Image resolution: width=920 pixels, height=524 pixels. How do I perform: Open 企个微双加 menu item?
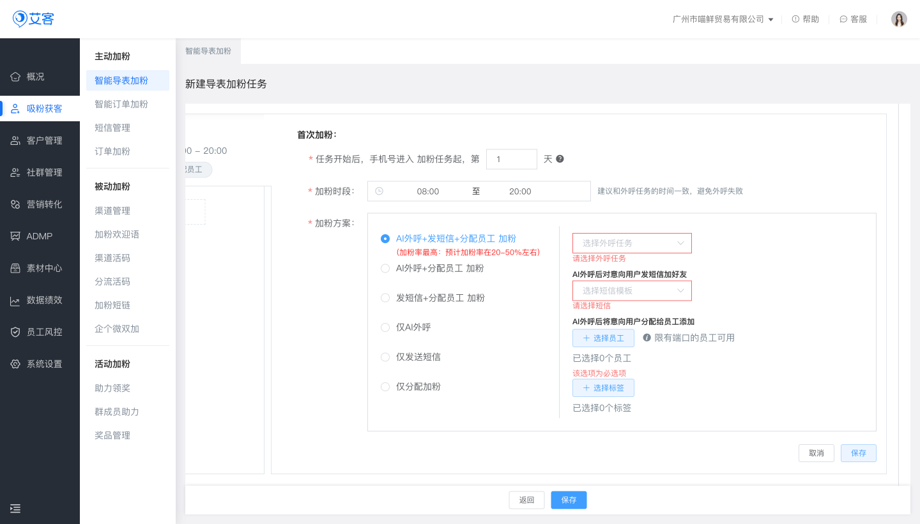click(117, 329)
